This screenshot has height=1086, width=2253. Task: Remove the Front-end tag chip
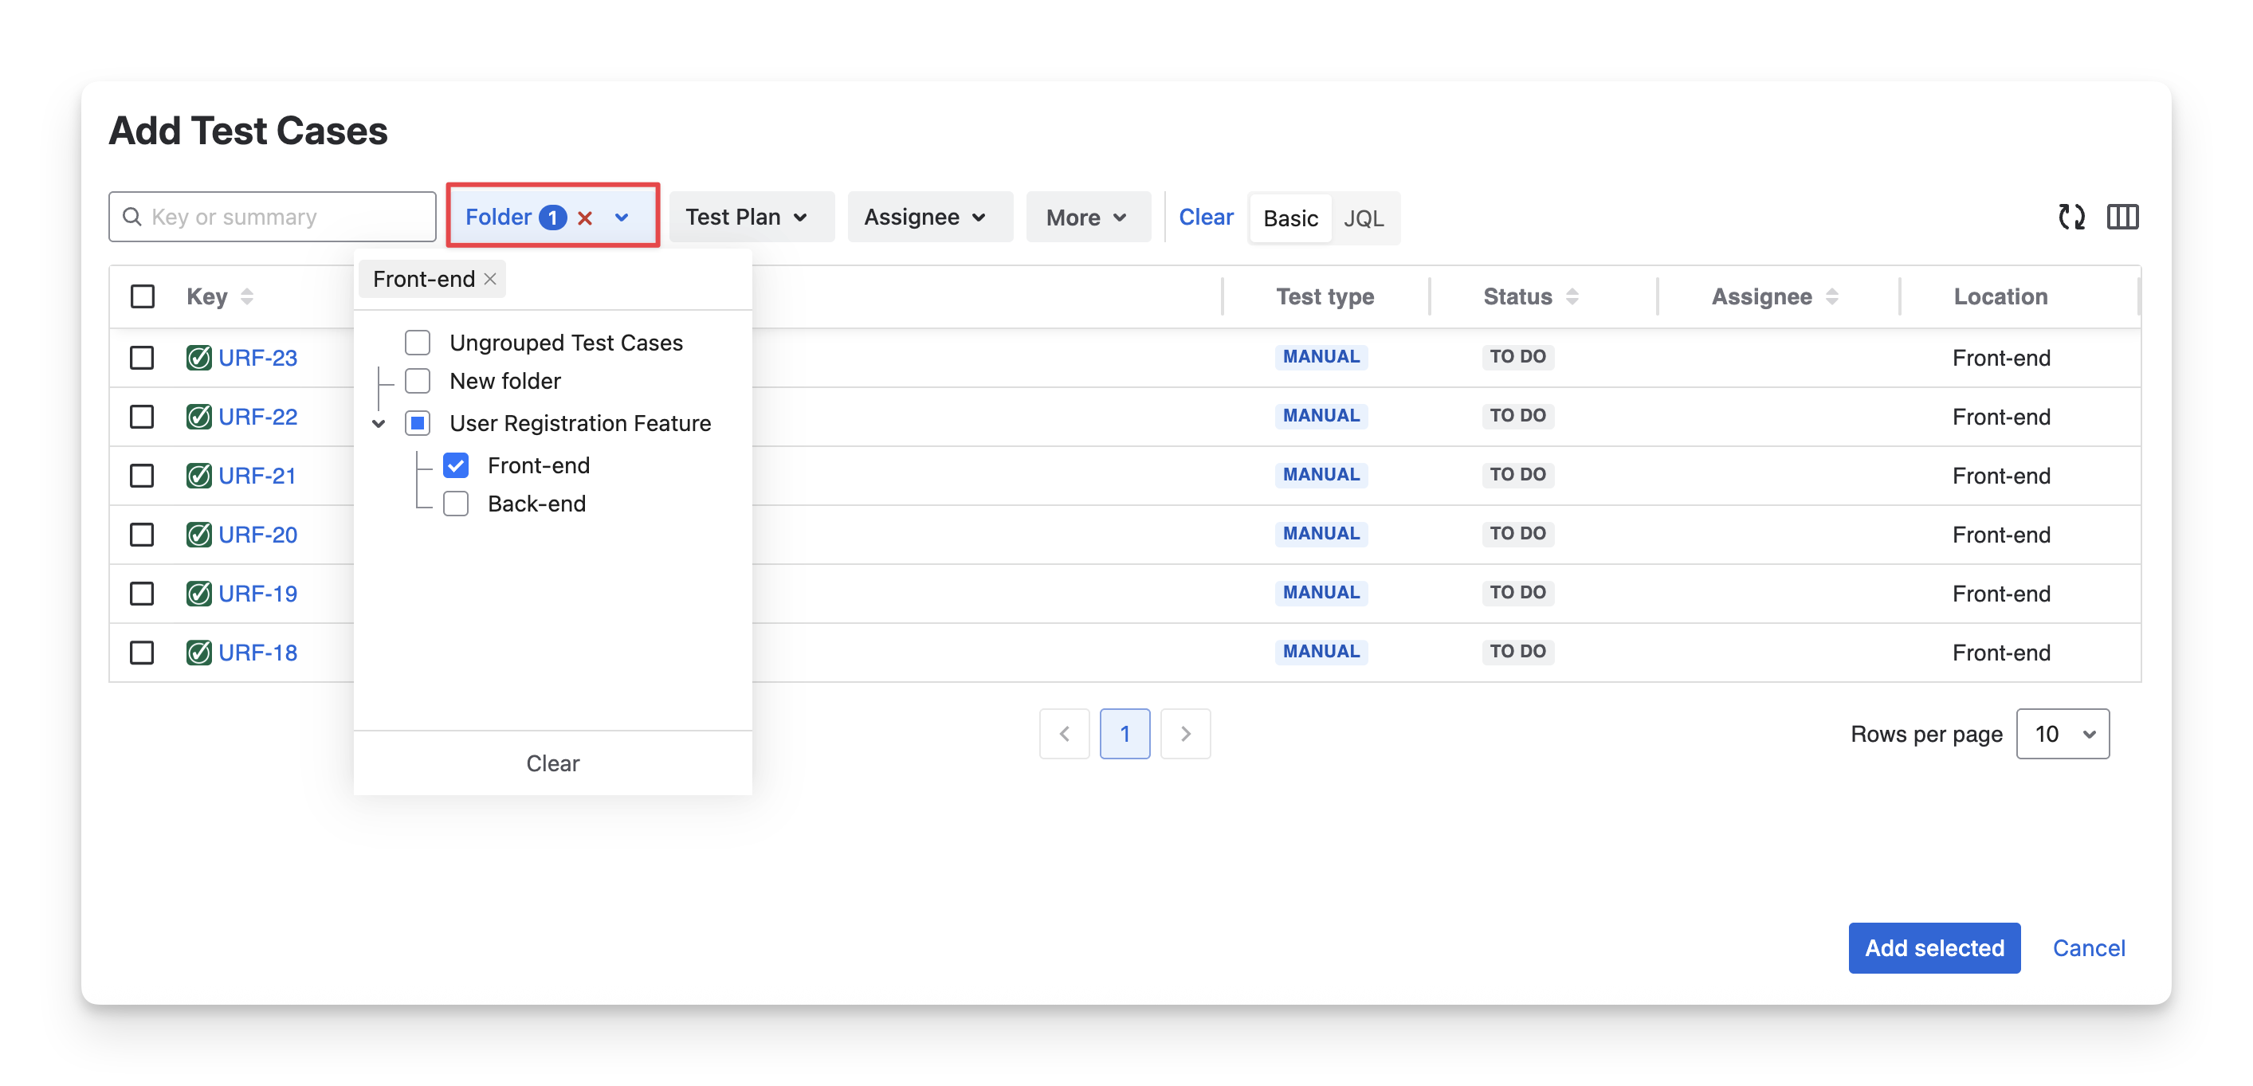pos(491,279)
